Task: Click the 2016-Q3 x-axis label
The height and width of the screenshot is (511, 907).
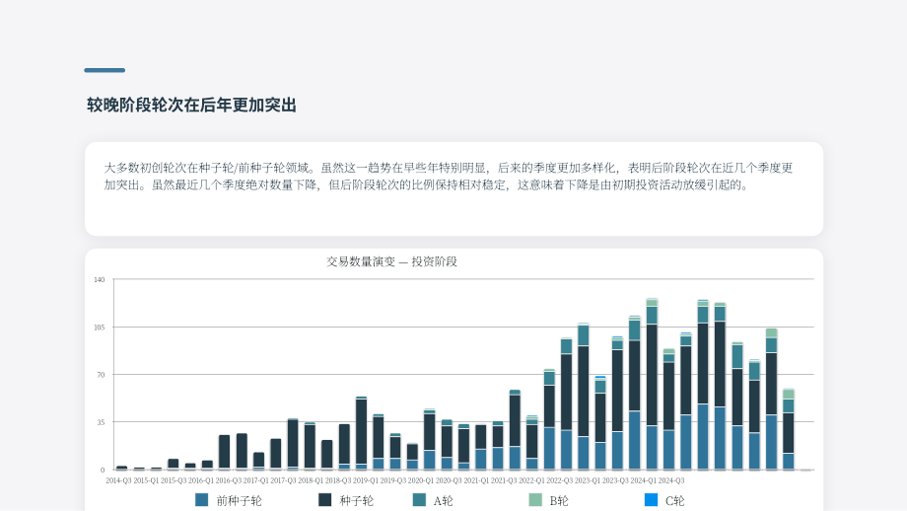Action: (x=229, y=480)
